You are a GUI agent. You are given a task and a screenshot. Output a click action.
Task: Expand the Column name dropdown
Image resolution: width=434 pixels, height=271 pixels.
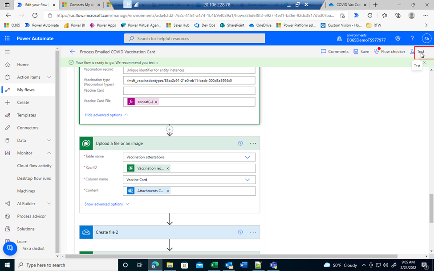pyautogui.click(x=247, y=180)
